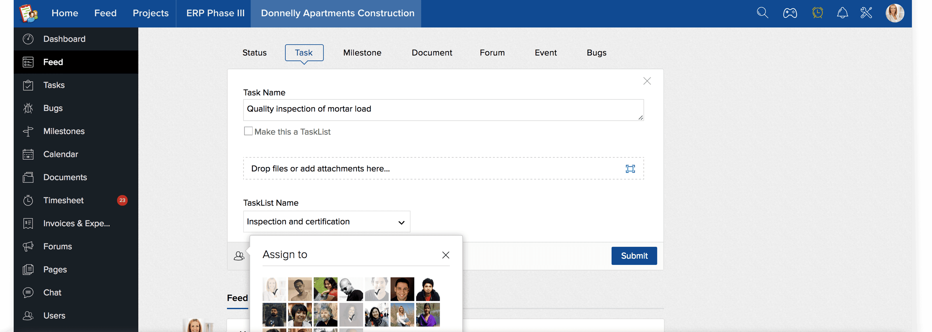Switch to the Bugs tab
Screen dimensions: 932x332
click(x=596, y=53)
